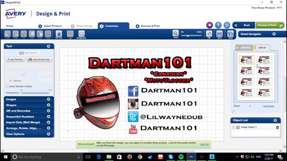Viewport: 287px width, 161px height.
Task: Click the Easy Text Fill button
Action: [x=28, y=53]
